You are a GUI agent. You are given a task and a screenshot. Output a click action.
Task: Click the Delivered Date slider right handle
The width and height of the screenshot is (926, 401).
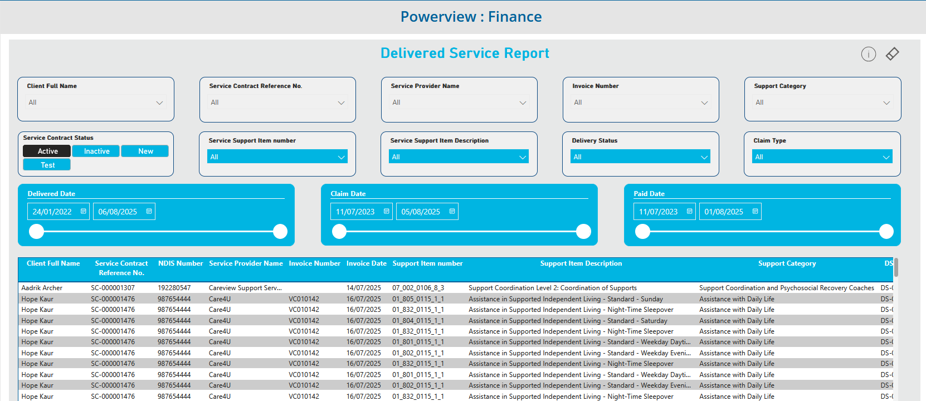click(280, 231)
